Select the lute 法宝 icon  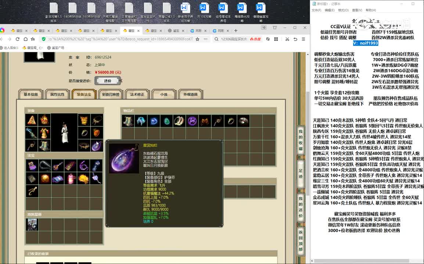[58, 165]
